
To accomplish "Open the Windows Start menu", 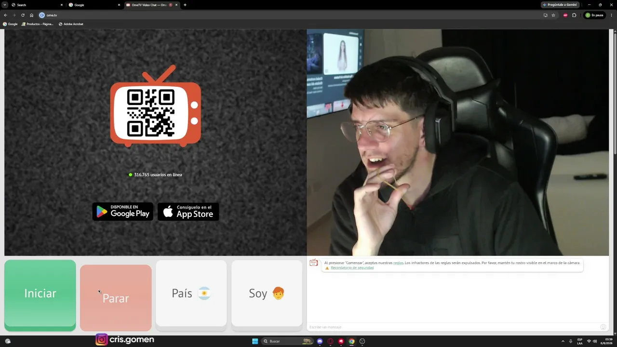I will (x=255, y=341).
